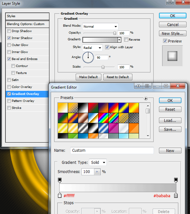Click the Make Default button
The height and width of the screenshot is (214, 190).
[x=88, y=77]
